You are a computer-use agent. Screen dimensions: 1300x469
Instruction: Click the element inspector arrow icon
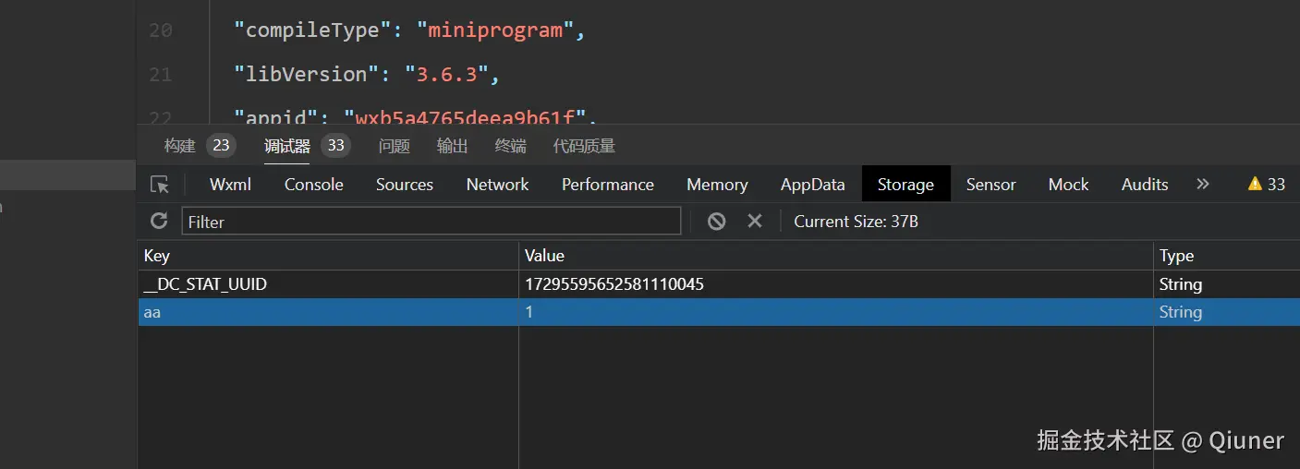point(160,185)
